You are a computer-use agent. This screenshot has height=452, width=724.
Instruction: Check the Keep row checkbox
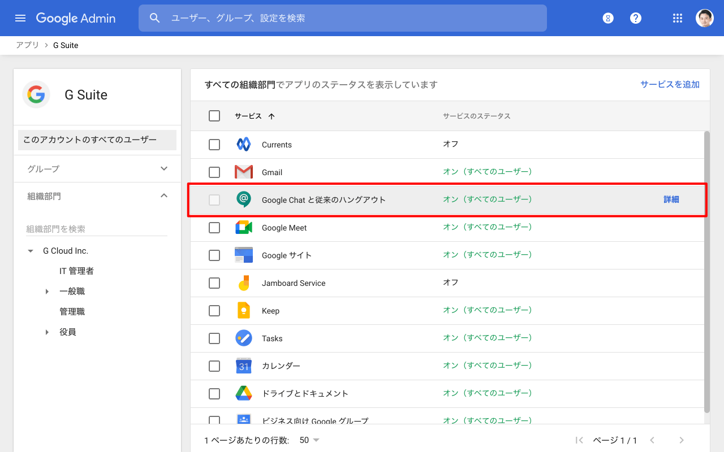(214, 311)
